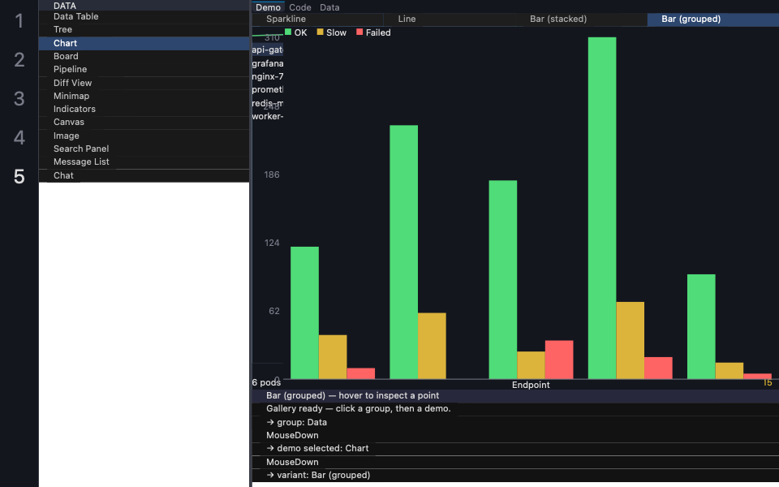
Task: Choose the Bar (grouped) chart variant
Action: pyautogui.click(x=713, y=19)
